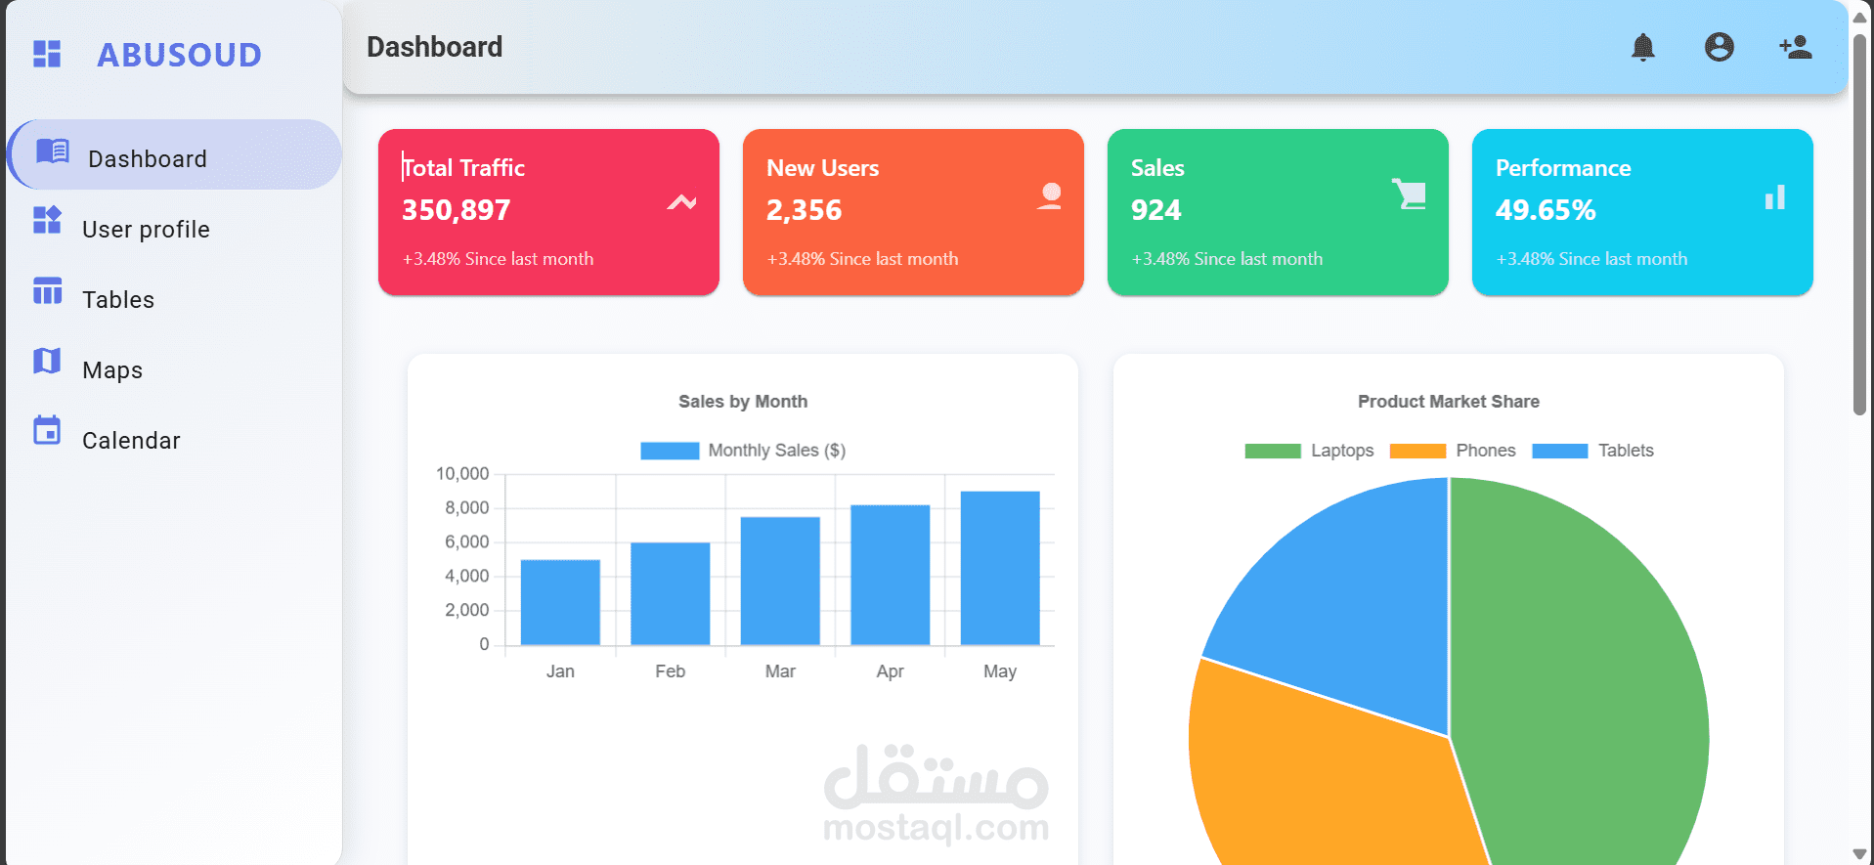The height and width of the screenshot is (865, 1874).
Task: Toggle the Laptops legend green swatch
Action: click(1273, 451)
